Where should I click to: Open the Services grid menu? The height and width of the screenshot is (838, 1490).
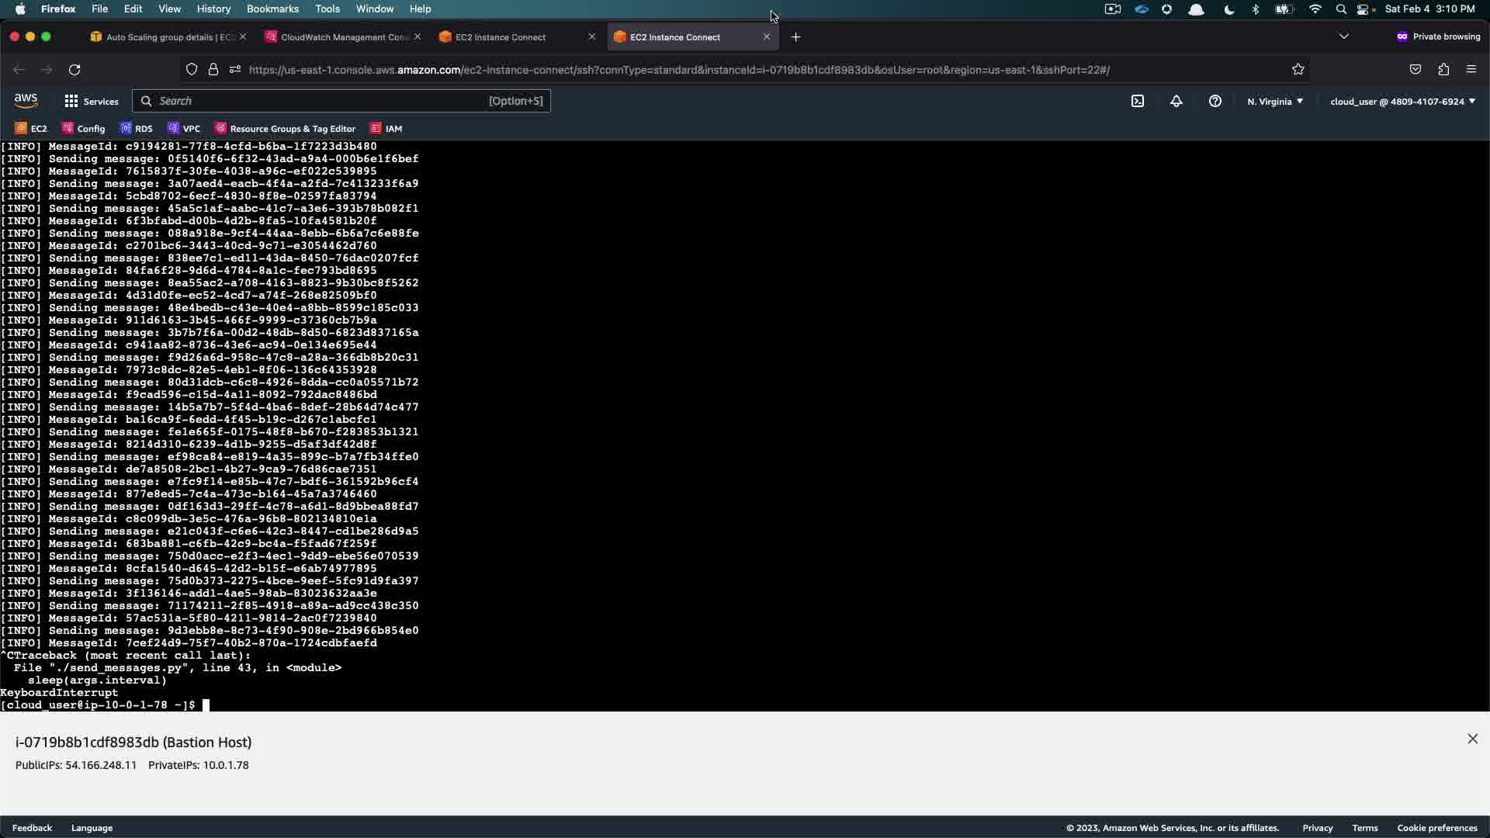click(92, 101)
